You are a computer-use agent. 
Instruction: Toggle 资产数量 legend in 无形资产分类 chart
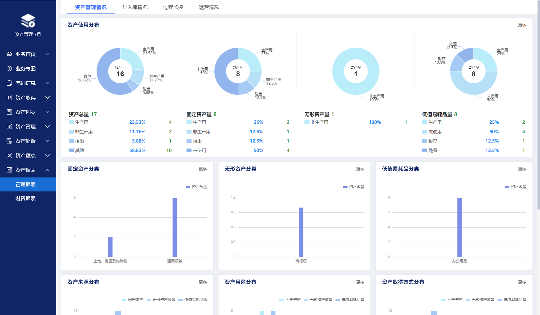click(x=354, y=187)
